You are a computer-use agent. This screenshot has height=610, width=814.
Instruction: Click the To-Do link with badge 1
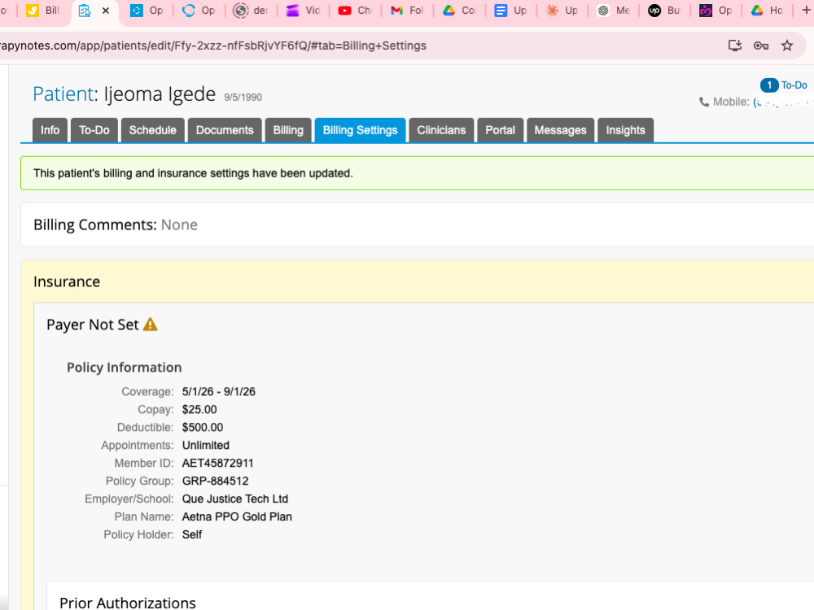[783, 85]
